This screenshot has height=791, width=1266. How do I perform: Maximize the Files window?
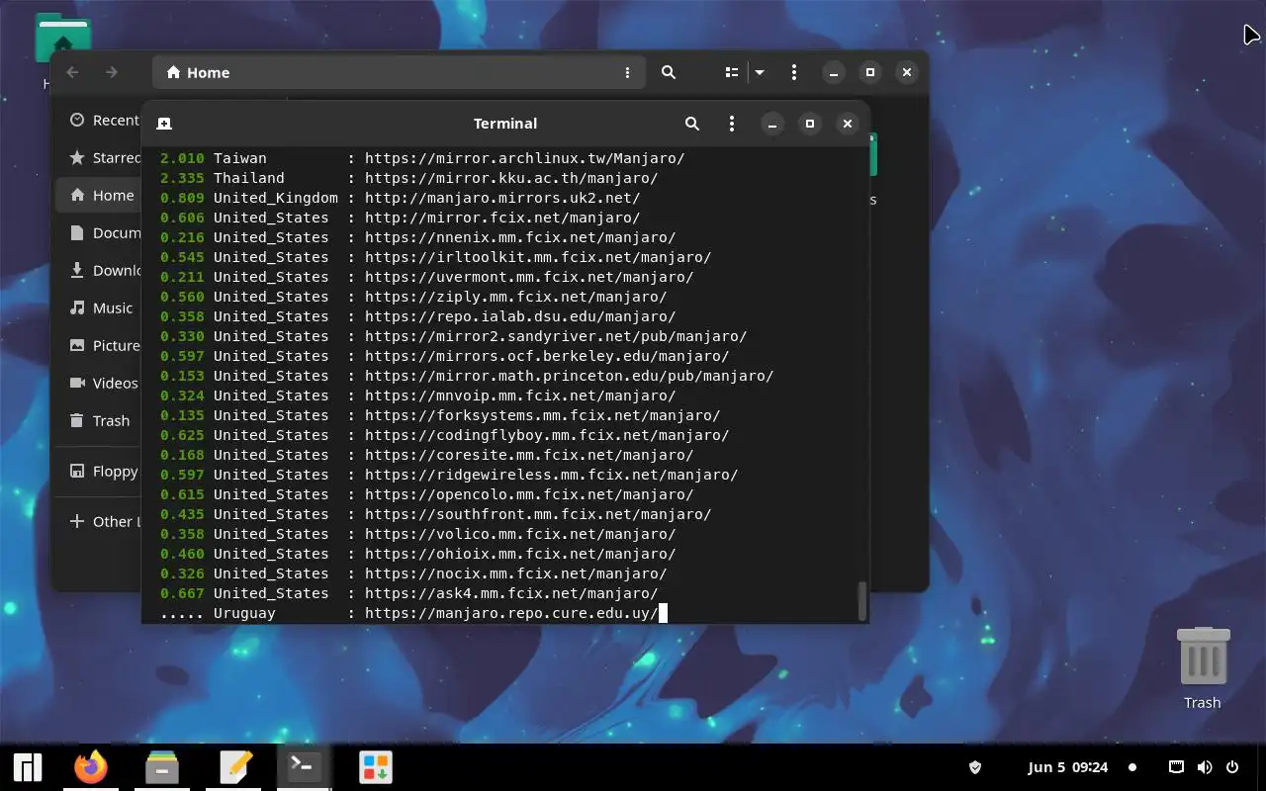coord(870,72)
